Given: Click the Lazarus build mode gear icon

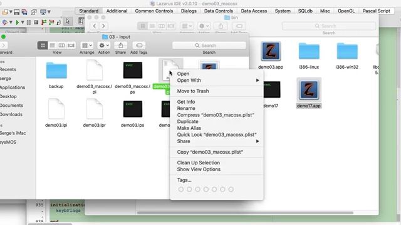Looking at the screenshot, I should coord(4,22).
